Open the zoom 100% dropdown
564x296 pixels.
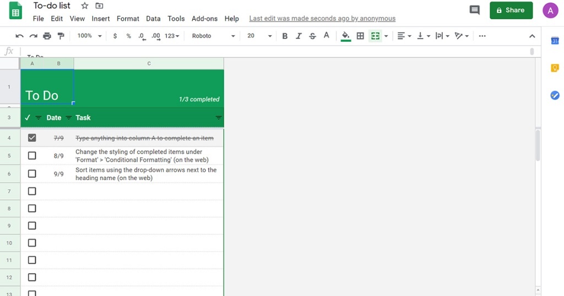tap(89, 36)
